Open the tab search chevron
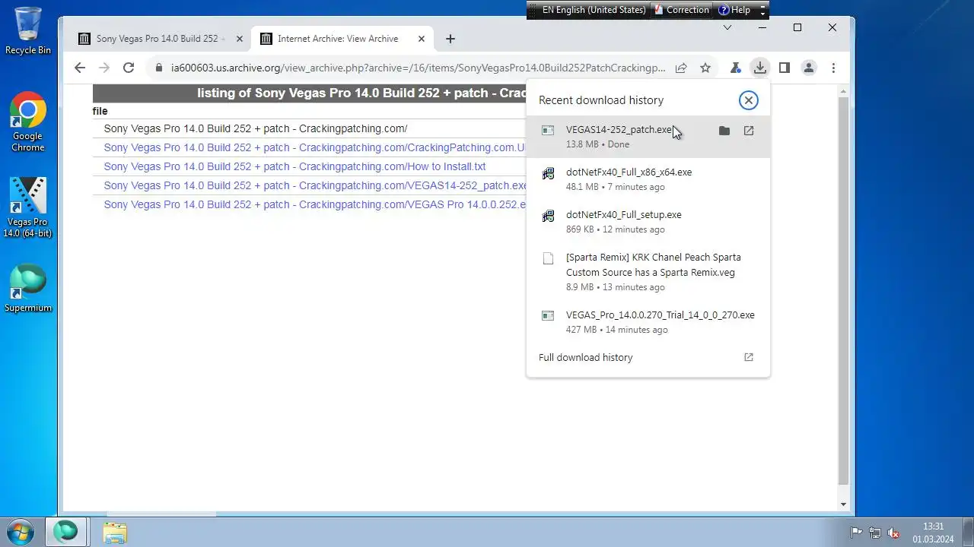 point(727,27)
